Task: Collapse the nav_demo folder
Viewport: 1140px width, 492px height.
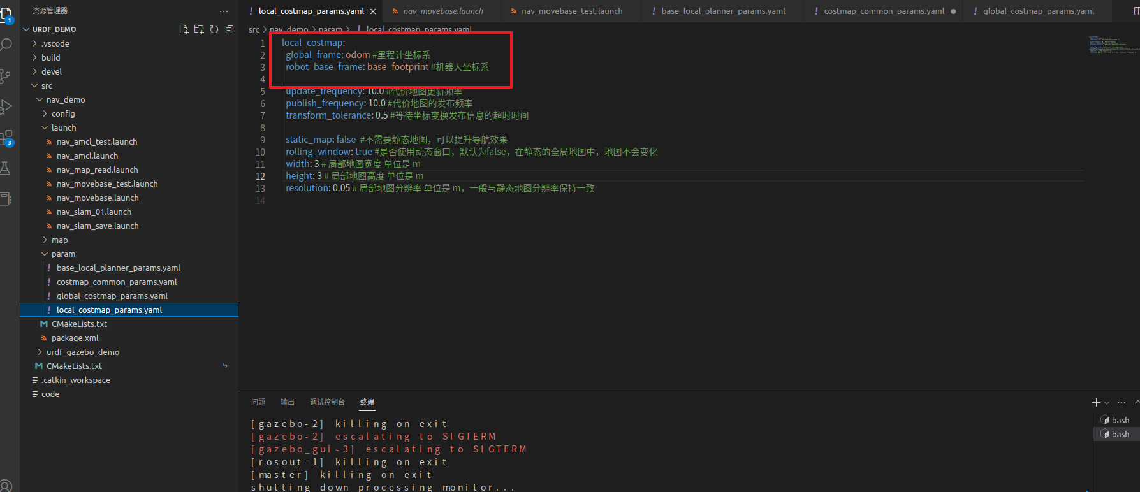Action: 65,99
